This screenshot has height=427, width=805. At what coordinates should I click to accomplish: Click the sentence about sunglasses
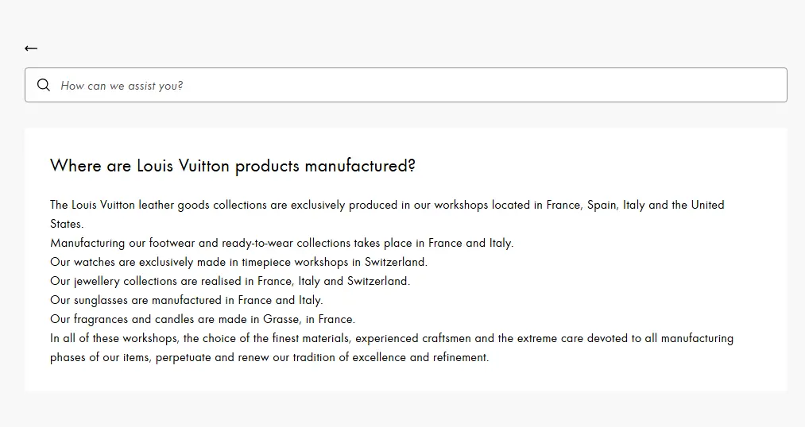tap(186, 300)
